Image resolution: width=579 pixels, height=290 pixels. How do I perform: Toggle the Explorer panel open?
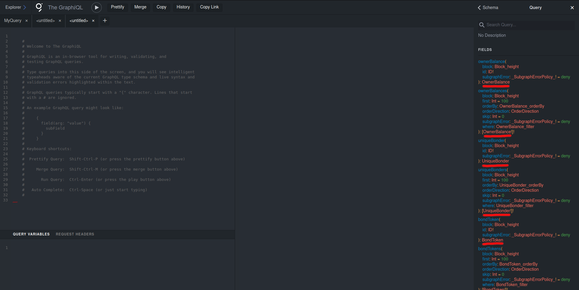(x=16, y=7)
